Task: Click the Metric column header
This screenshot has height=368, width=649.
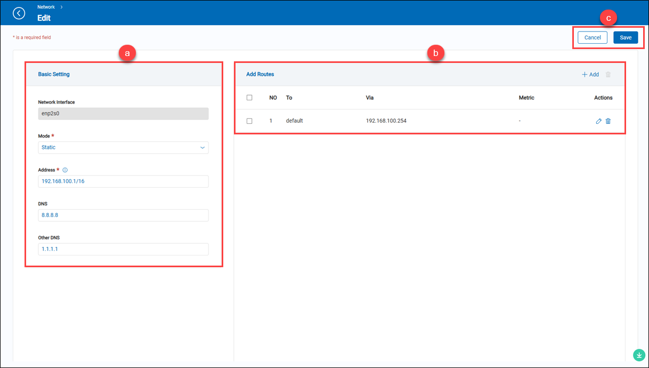Action: 526,98
